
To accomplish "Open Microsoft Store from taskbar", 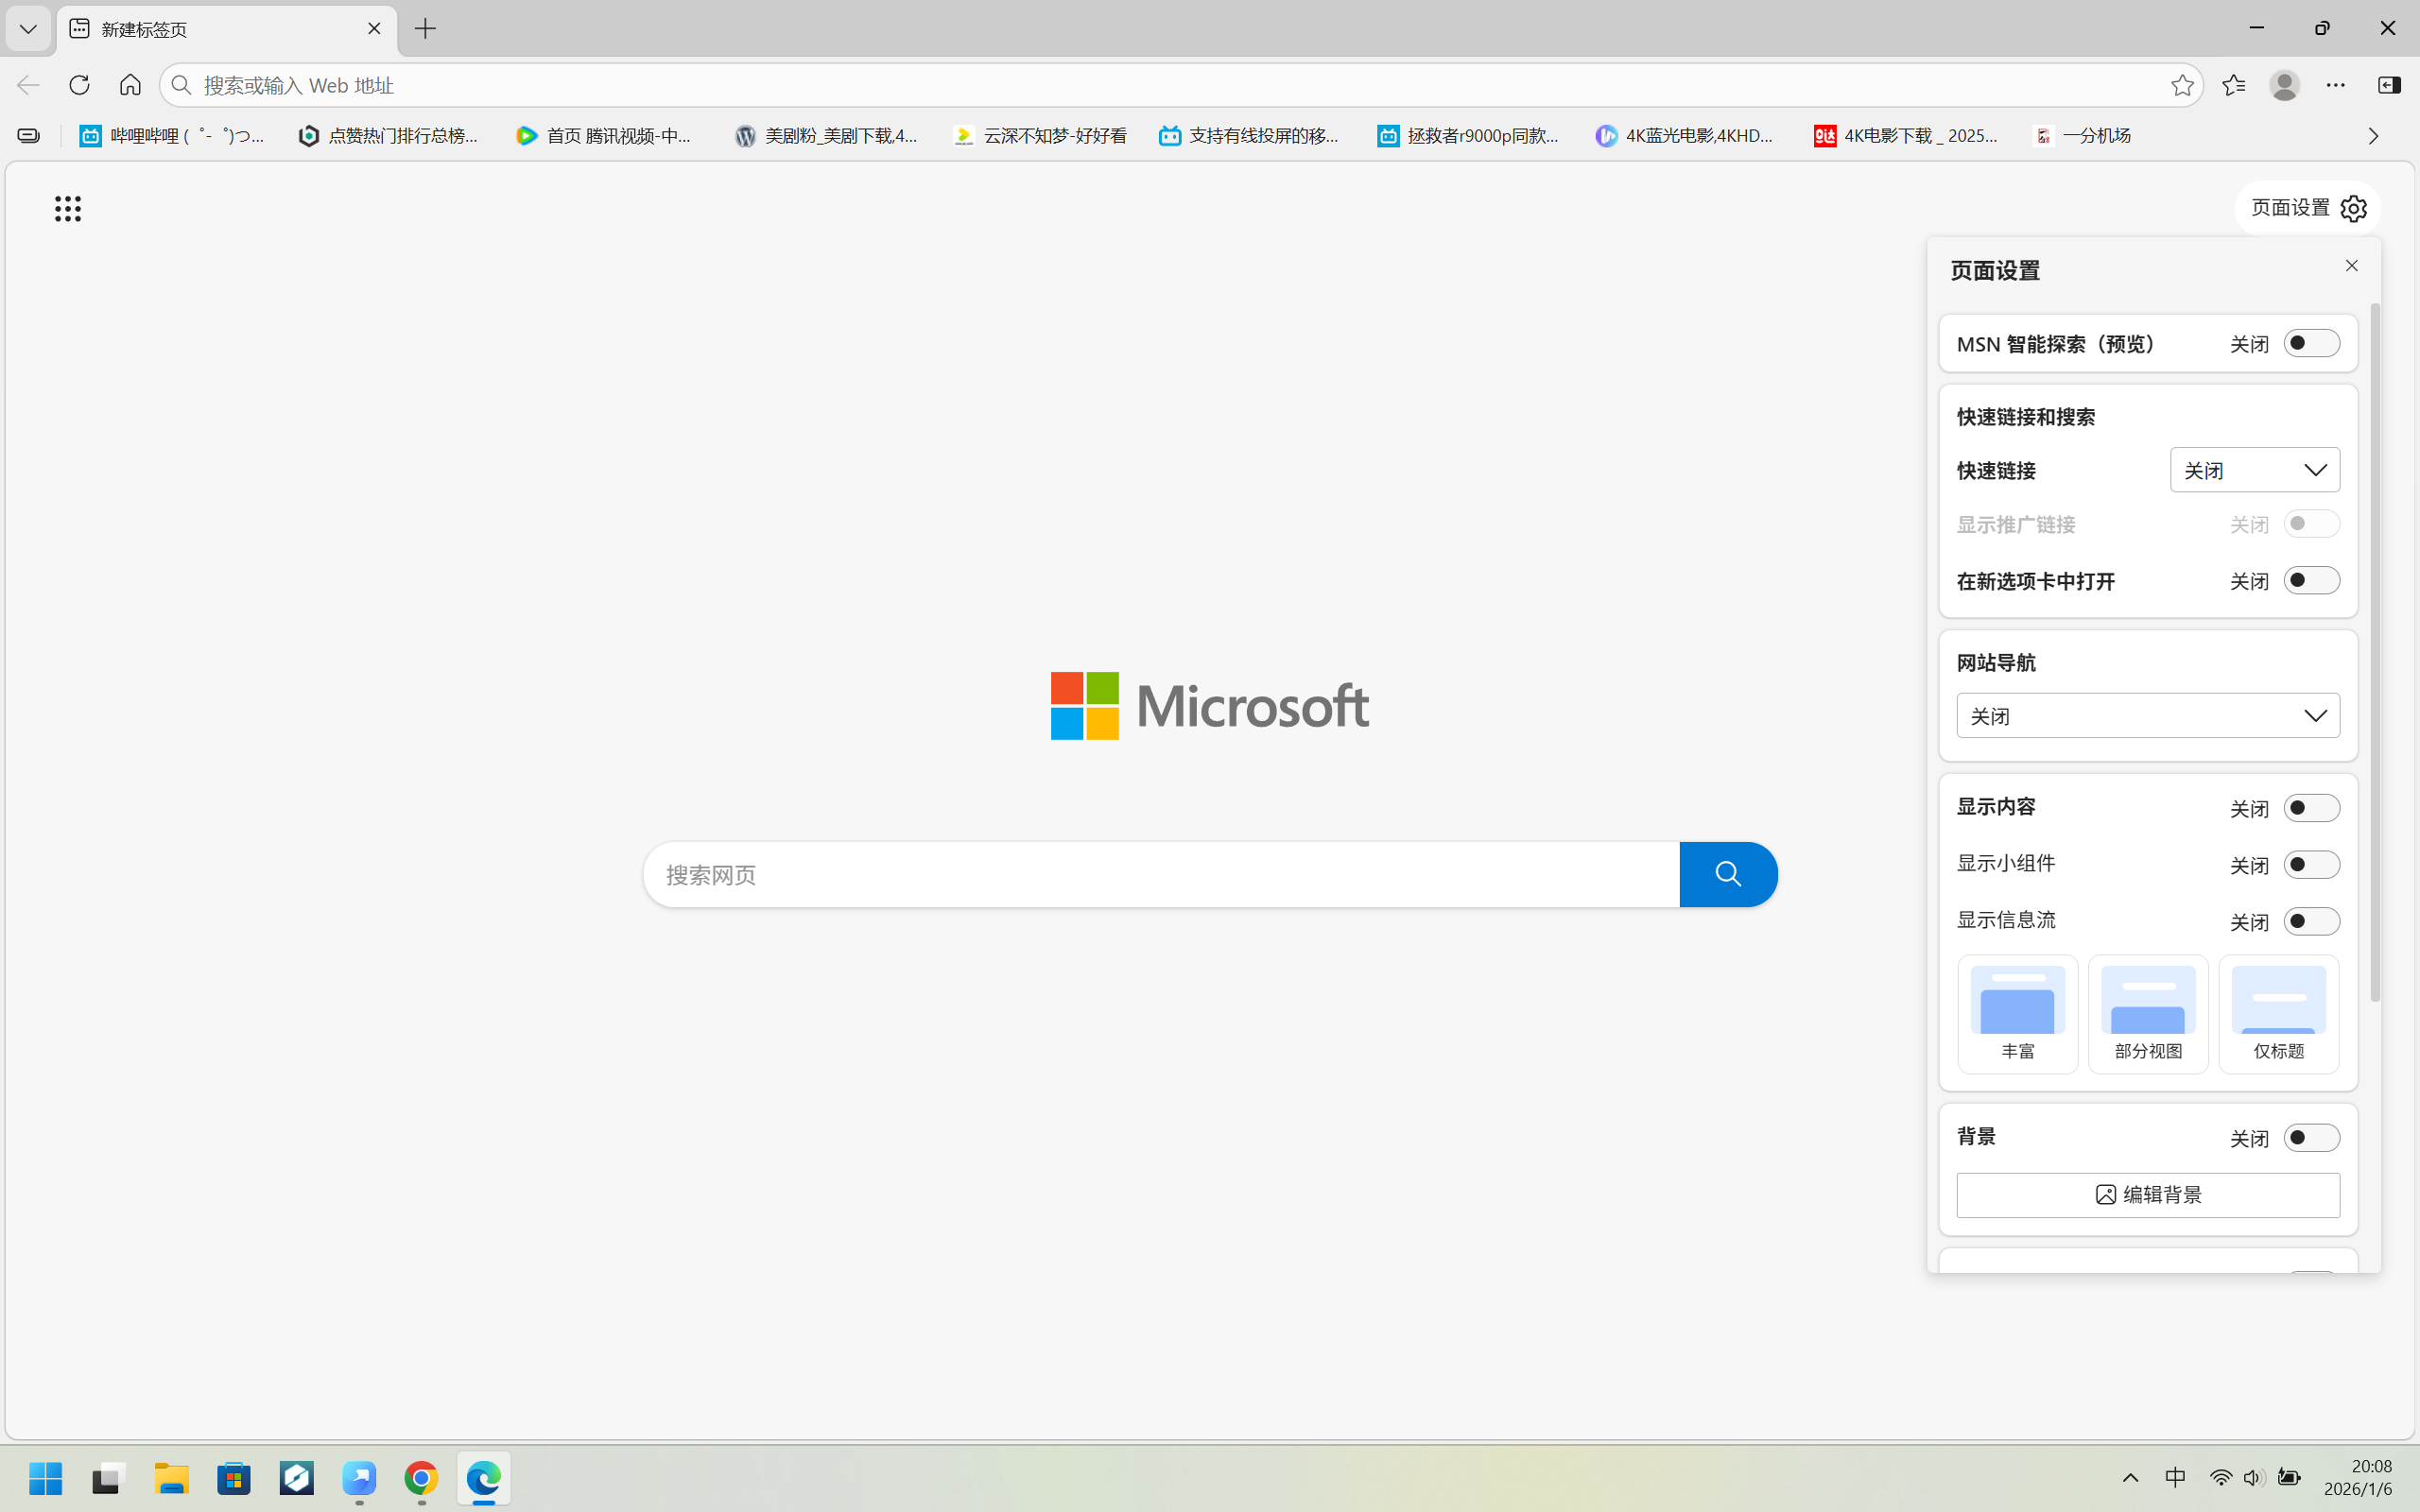I will point(234,1478).
